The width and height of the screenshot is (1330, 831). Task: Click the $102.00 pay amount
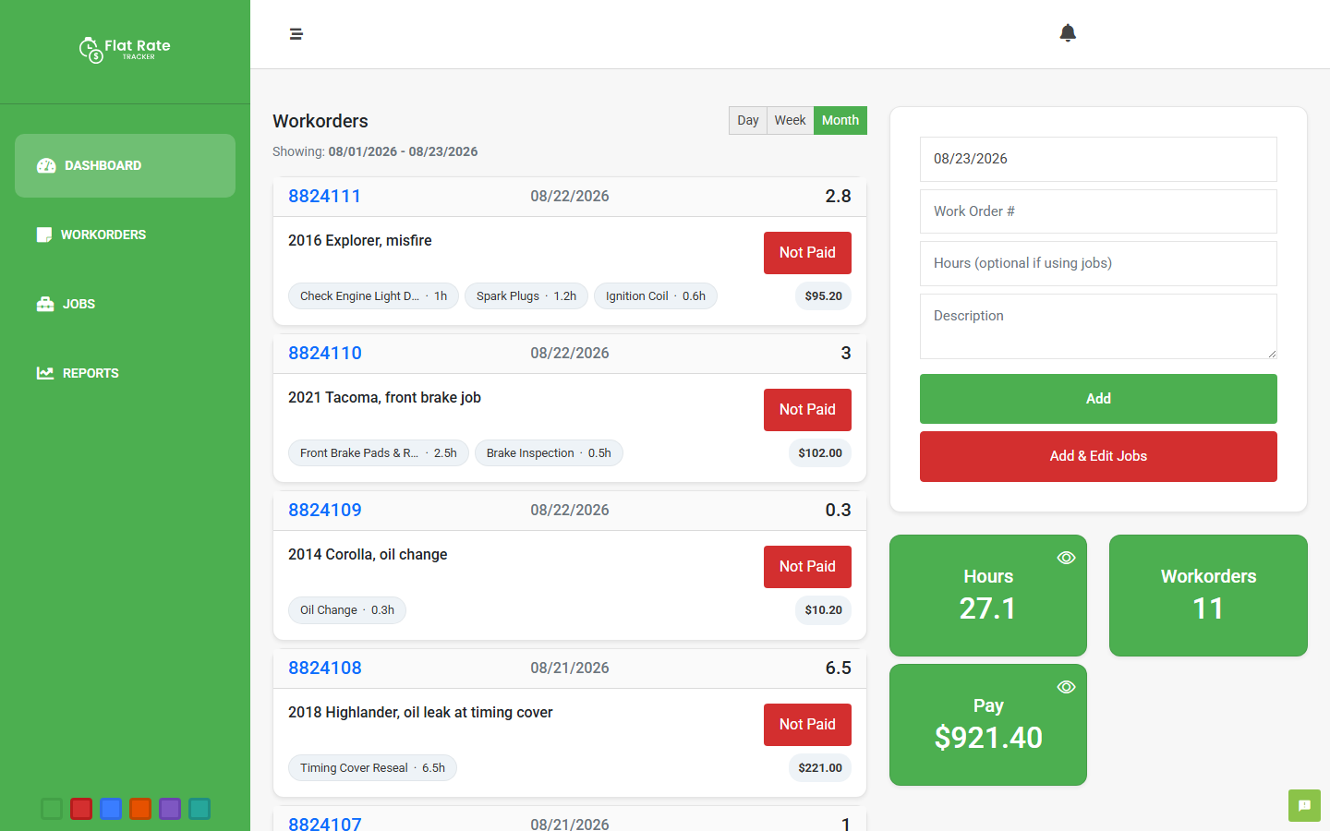click(820, 453)
